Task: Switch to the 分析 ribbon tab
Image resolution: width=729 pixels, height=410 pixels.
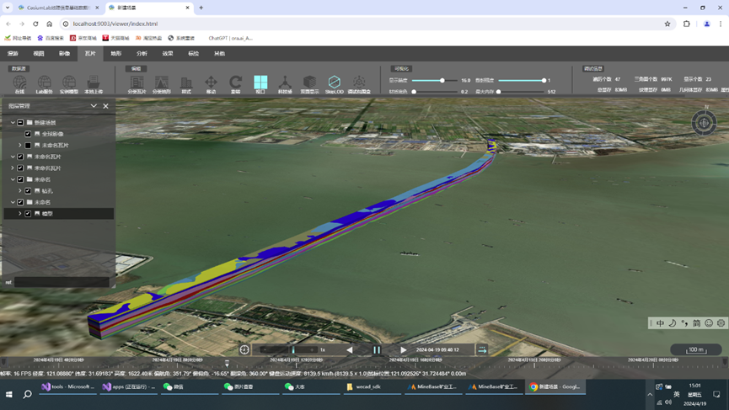Action: tap(142, 53)
